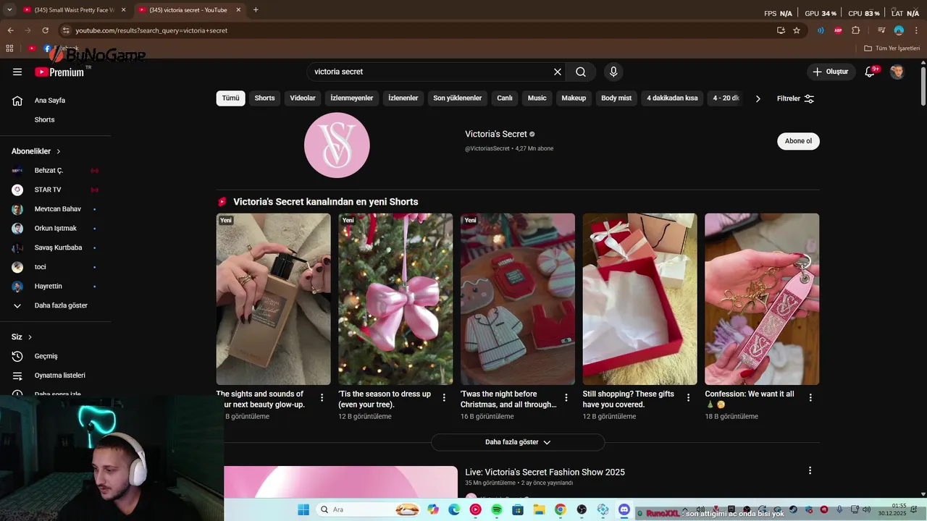The image size is (927, 521).
Task: Open options for 'Confession: We want it all' short
Action: (810, 397)
